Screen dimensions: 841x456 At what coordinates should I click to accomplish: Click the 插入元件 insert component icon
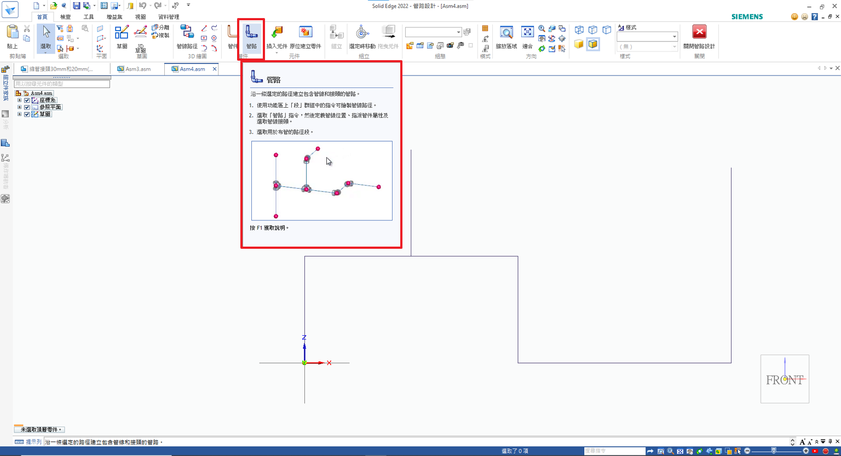[277, 37]
